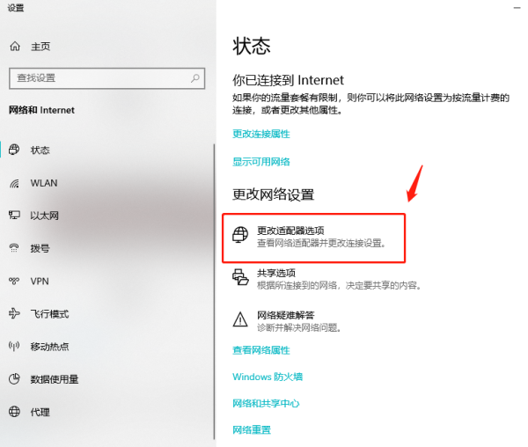The width and height of the screenshot is (528, 447).
Task: Click the 更改适配器选项 globe monitor icon
Action: (240, 235)
